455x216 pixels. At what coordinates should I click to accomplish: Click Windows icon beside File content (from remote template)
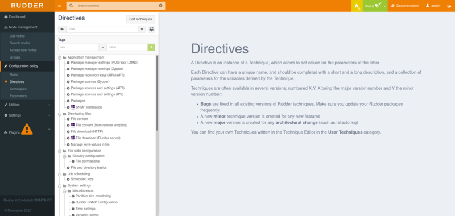coord(73,125)
